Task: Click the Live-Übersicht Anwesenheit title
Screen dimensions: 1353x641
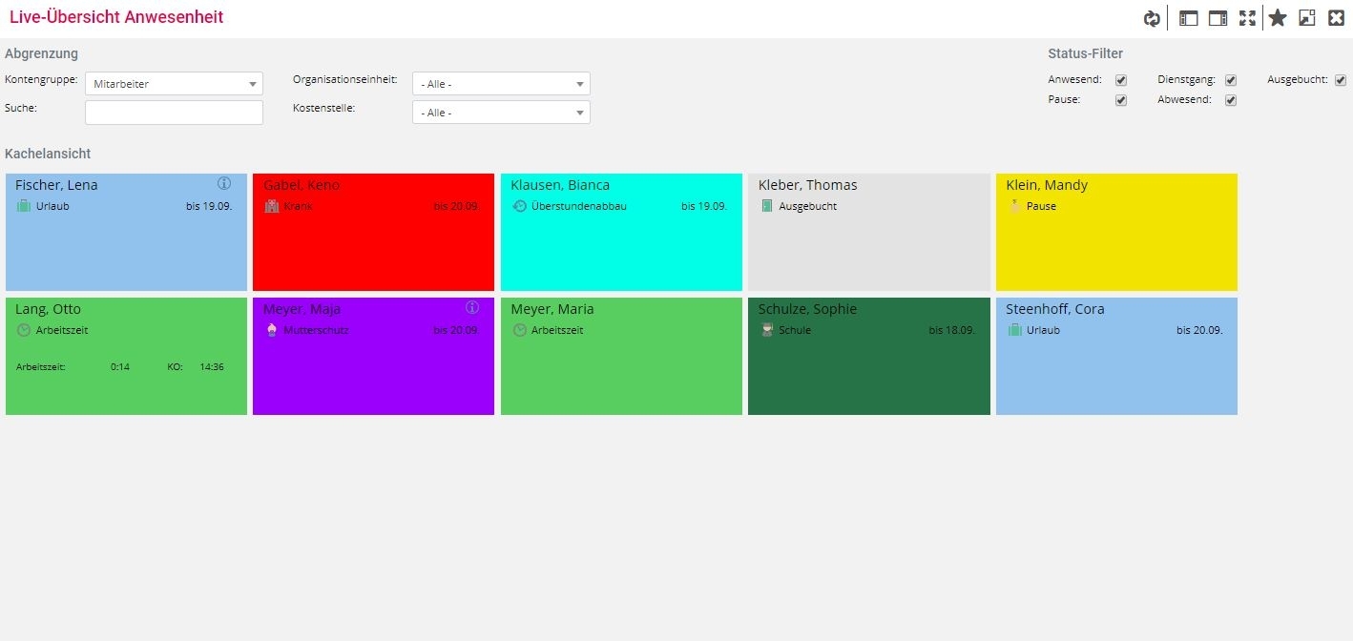Action: pyautogui.click(x=116, y=17)
